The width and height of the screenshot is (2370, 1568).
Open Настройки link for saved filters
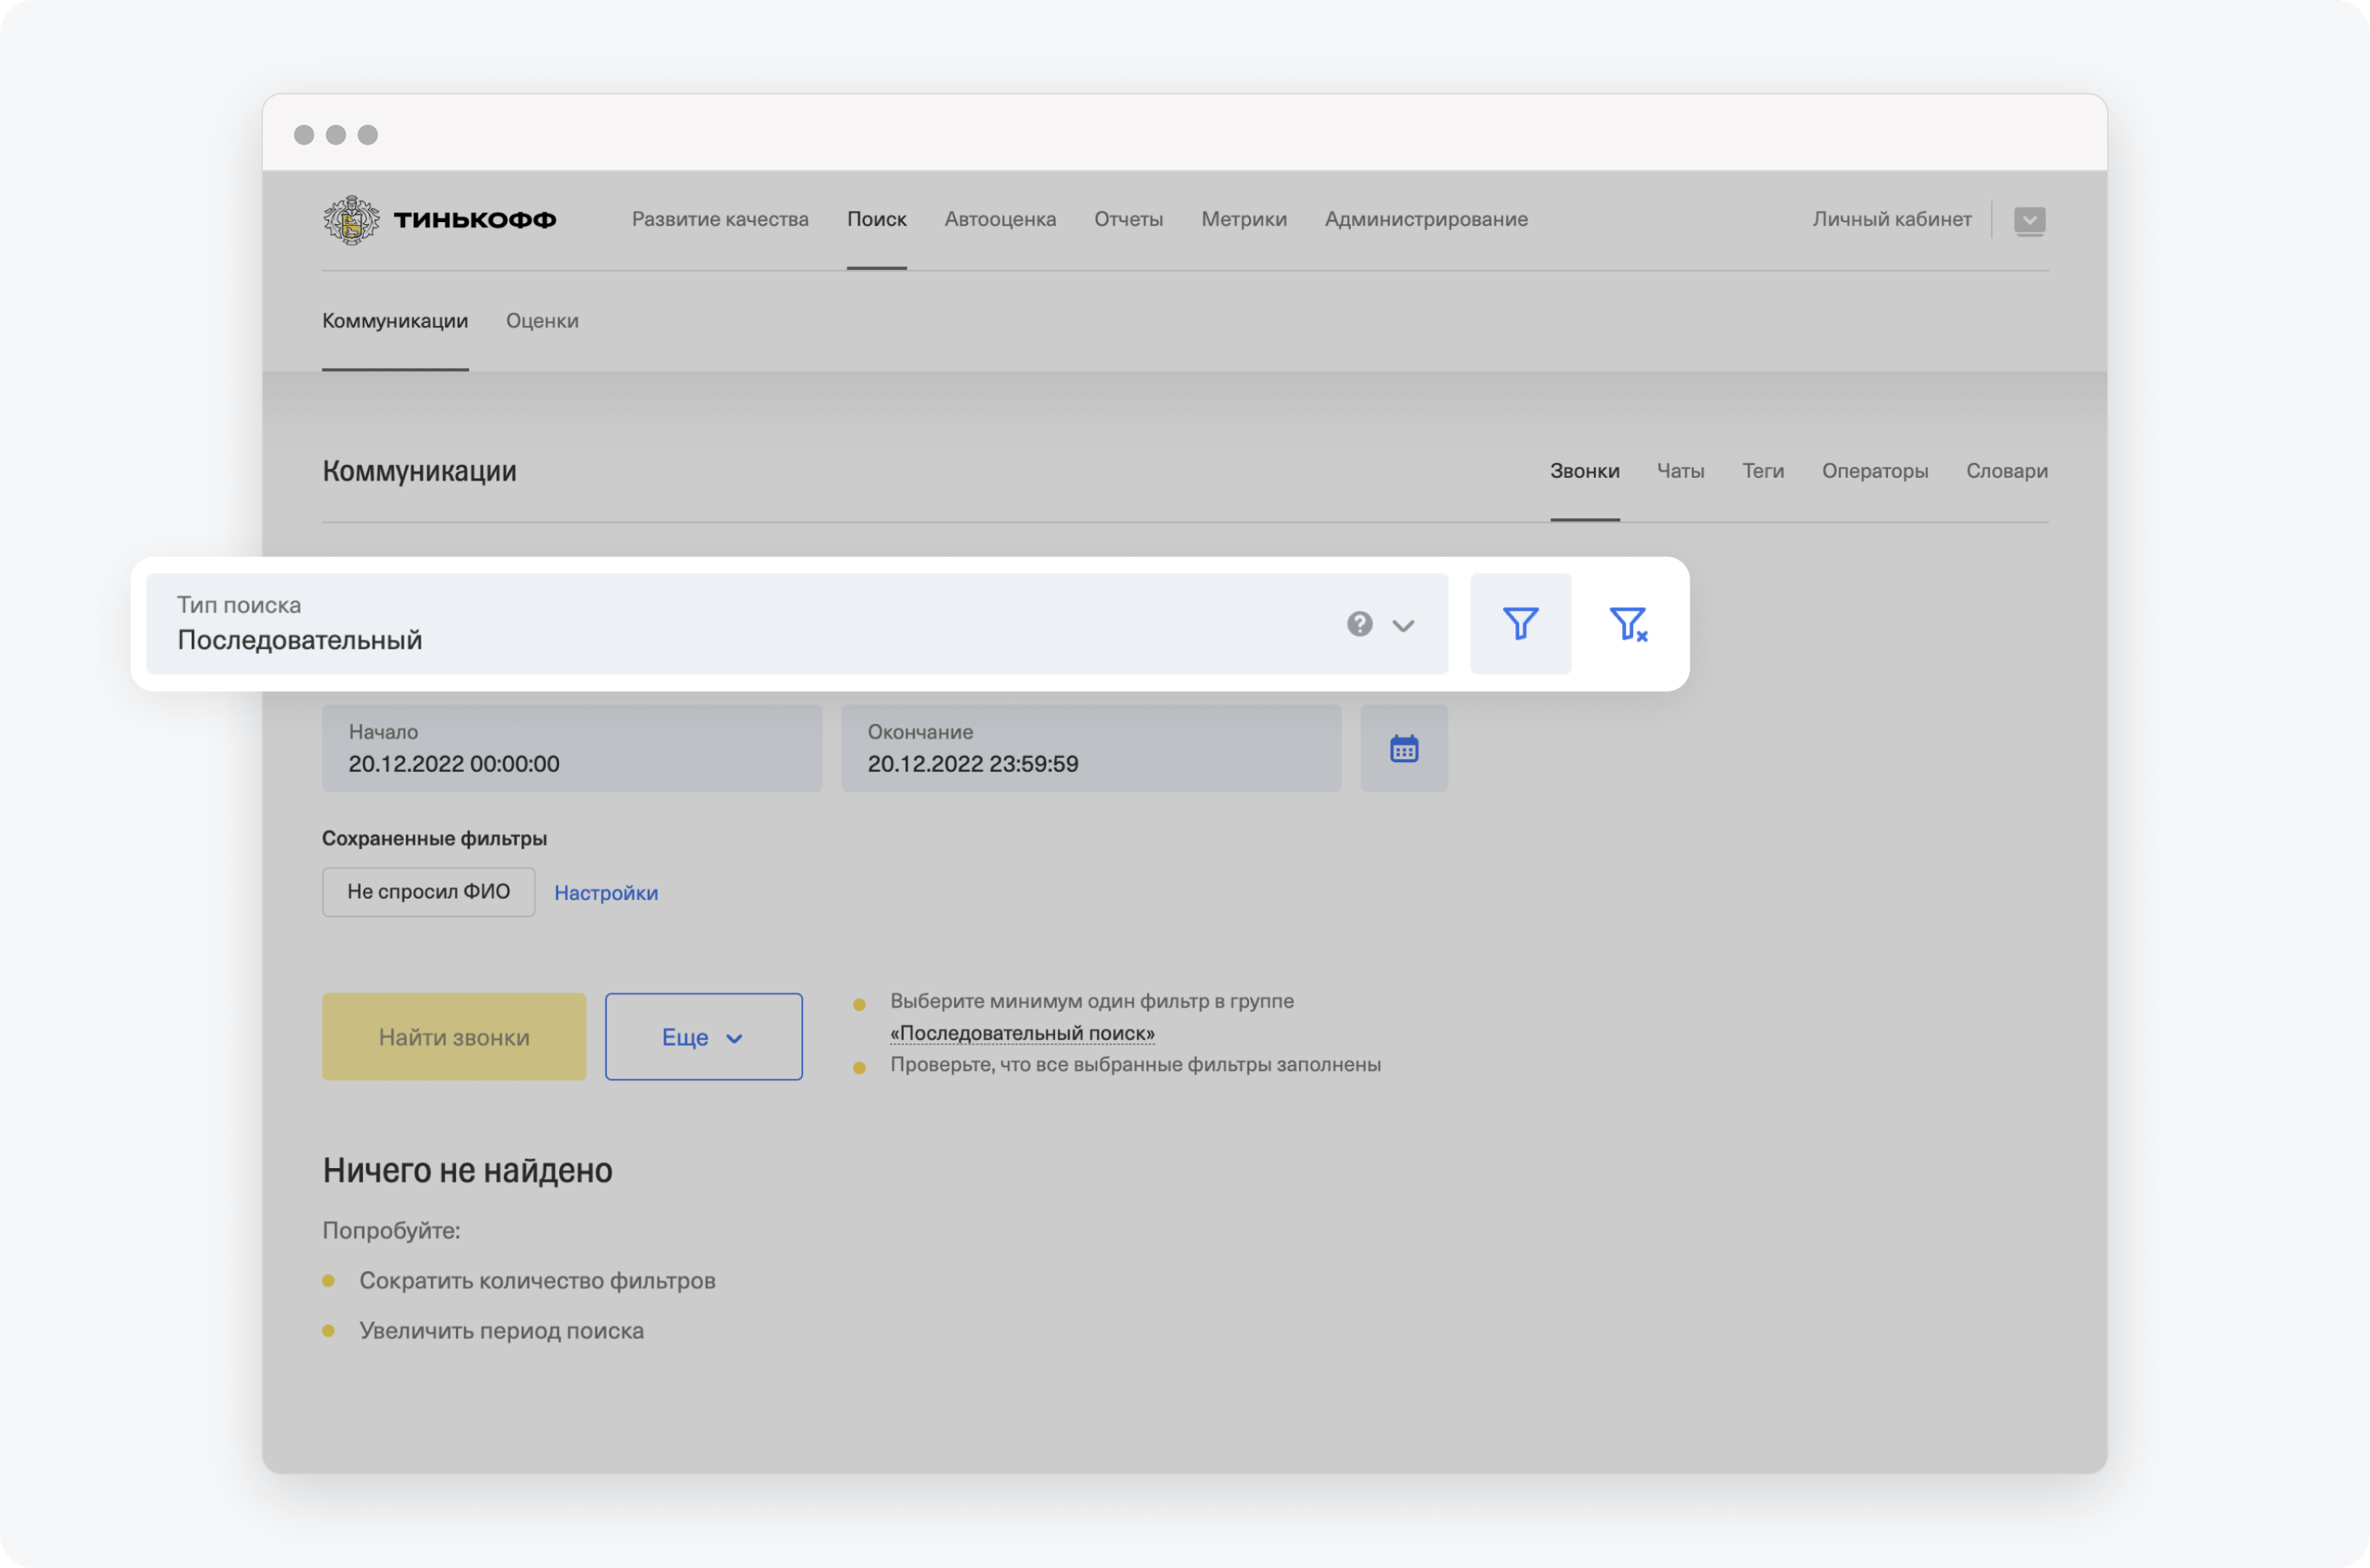point(606,893)
